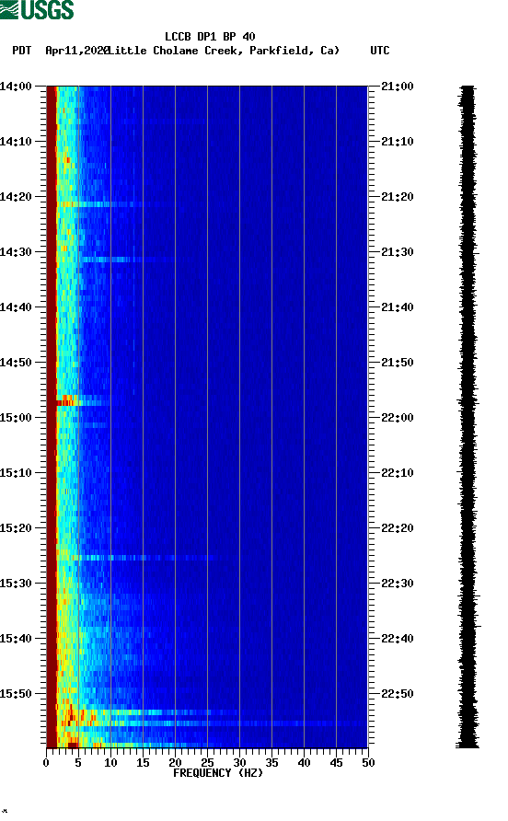This screenshot has height=821, width=508.
Task: Click the 15 Hz frequency tick label
Action: (143, 763)
